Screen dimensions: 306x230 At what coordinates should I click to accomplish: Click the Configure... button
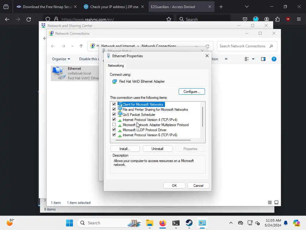(x=192, y=92)
